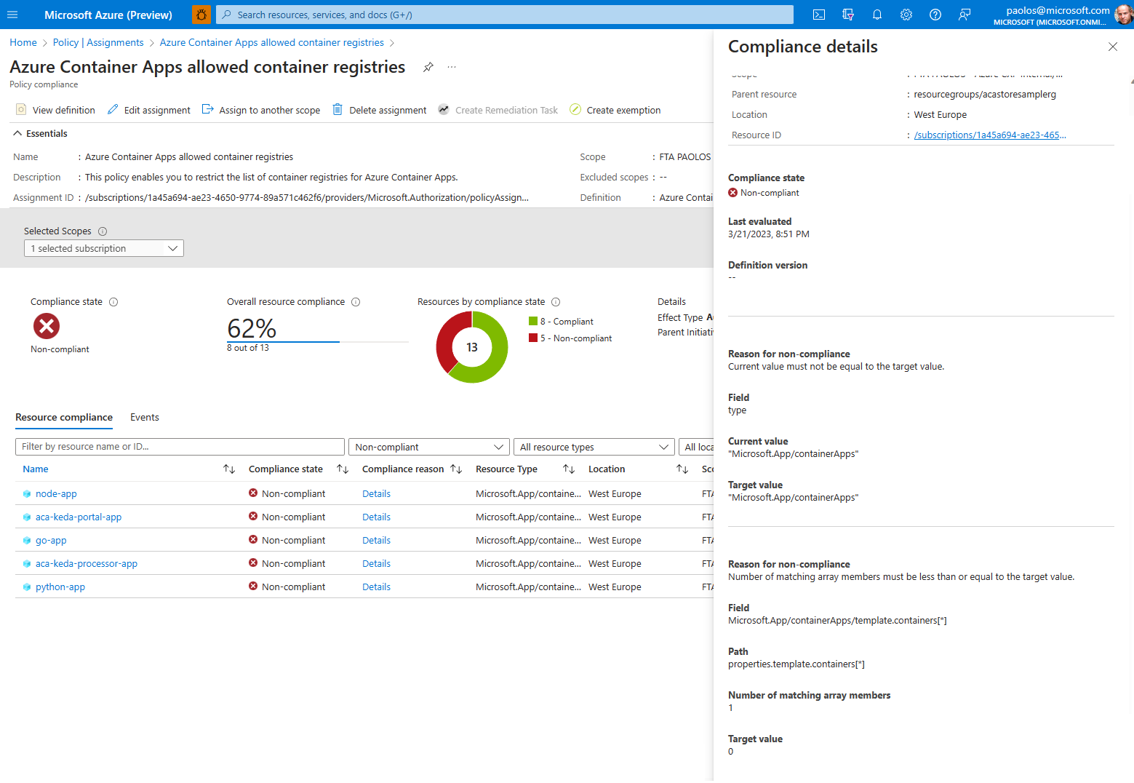Open the Directories and subscriptions filter icon
Screen dimensions: 1134x783
pos(848,15)
